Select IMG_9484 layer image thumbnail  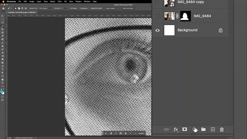(169, 16)
